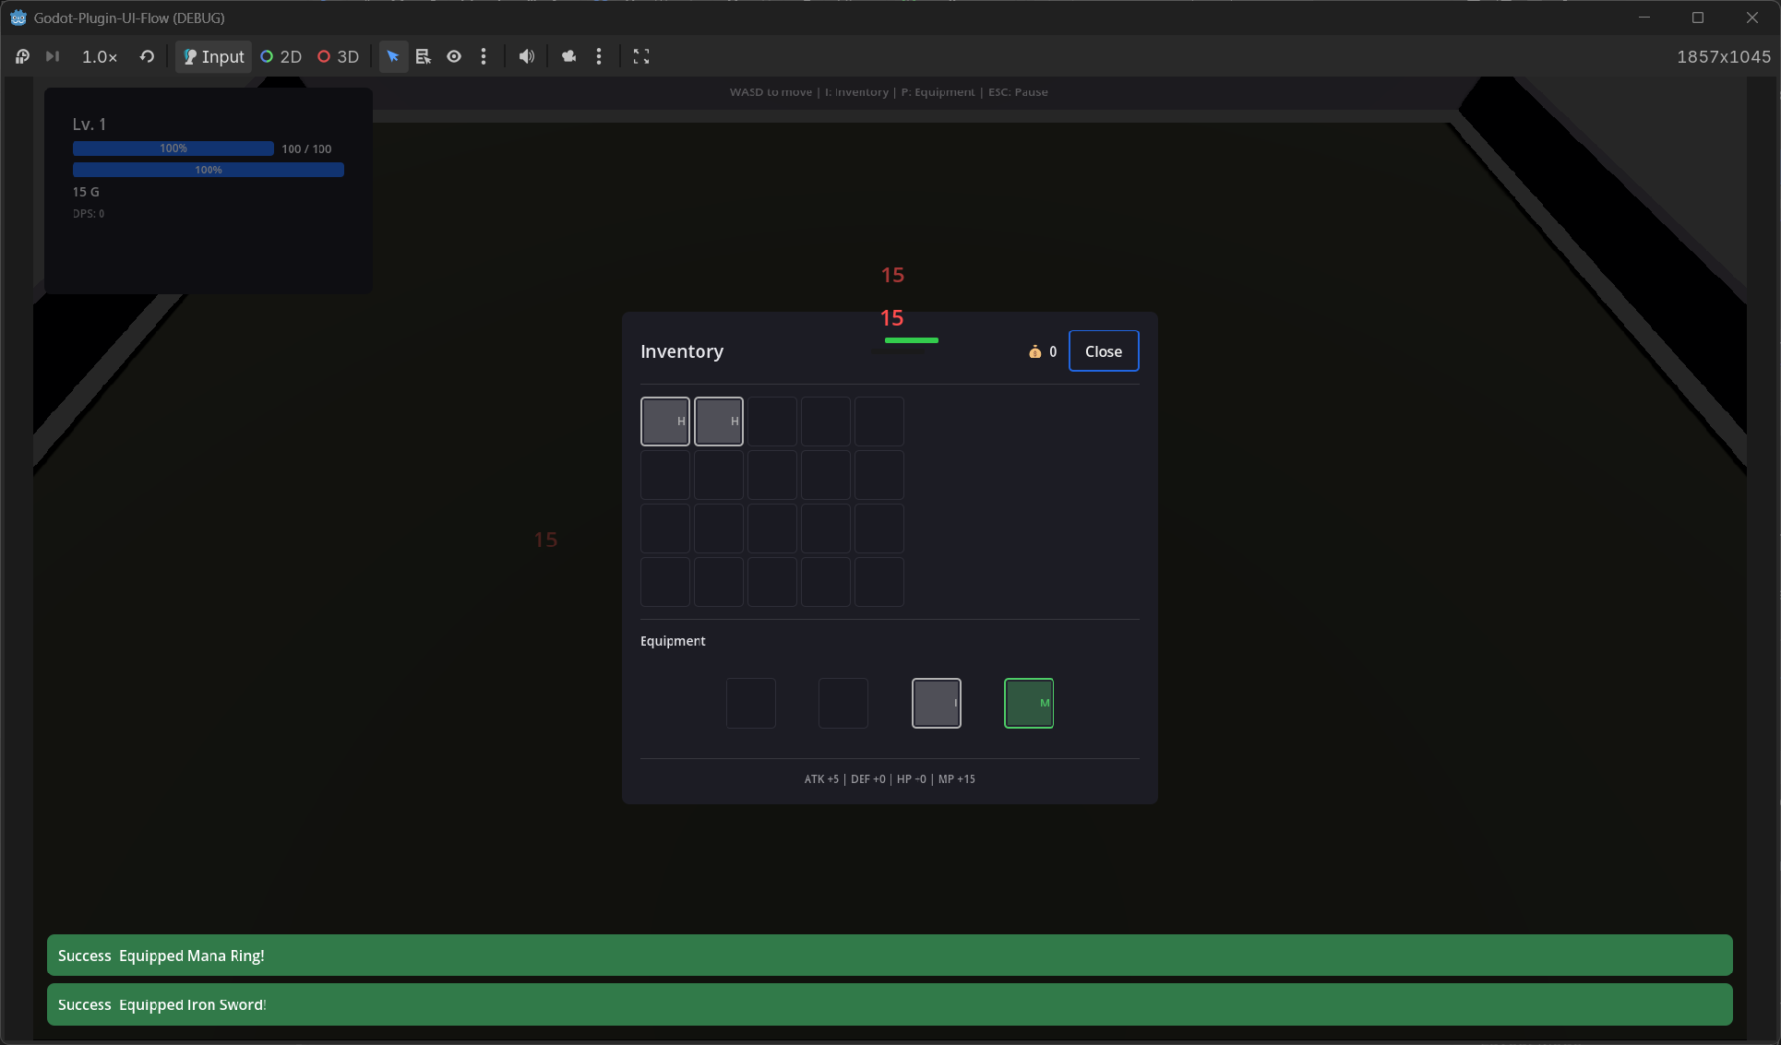
Task: Click the 1857x1045 resolution readout
Action: [x=1724, y=56]
